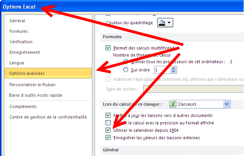Viewport: 244px width, 156px height.
Task: Click the Lors du calcul de ce classeur label
Action: [132, 104]
